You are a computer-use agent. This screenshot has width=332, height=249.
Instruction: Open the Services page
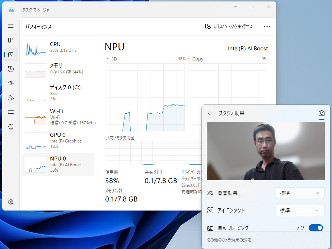pyautogui.click(x=11, y=126)
